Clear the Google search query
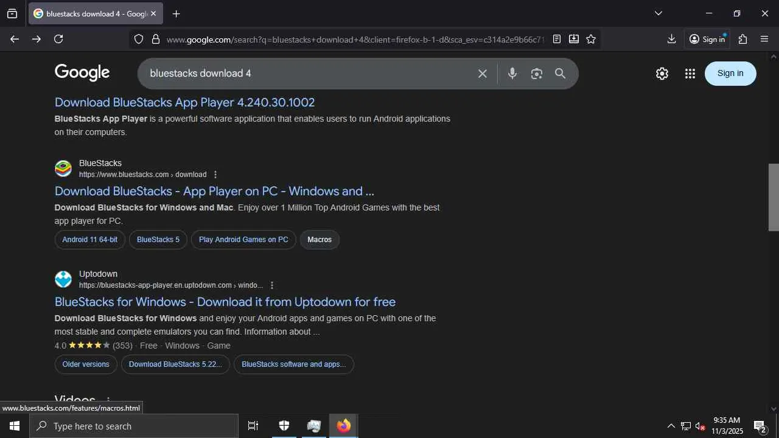779x438 pixels. pyautogui.click(x=483, y=74)
